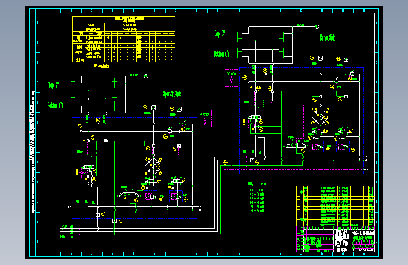Screen dimensions: 408x265
Task: Click the "Operator Side" label
Action: [x=172, y=94]
